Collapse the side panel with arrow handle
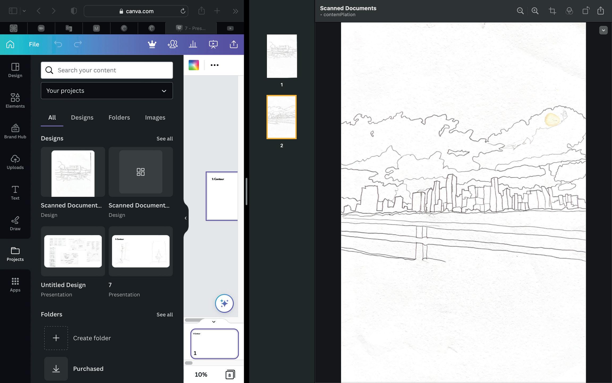 [185, 218]
